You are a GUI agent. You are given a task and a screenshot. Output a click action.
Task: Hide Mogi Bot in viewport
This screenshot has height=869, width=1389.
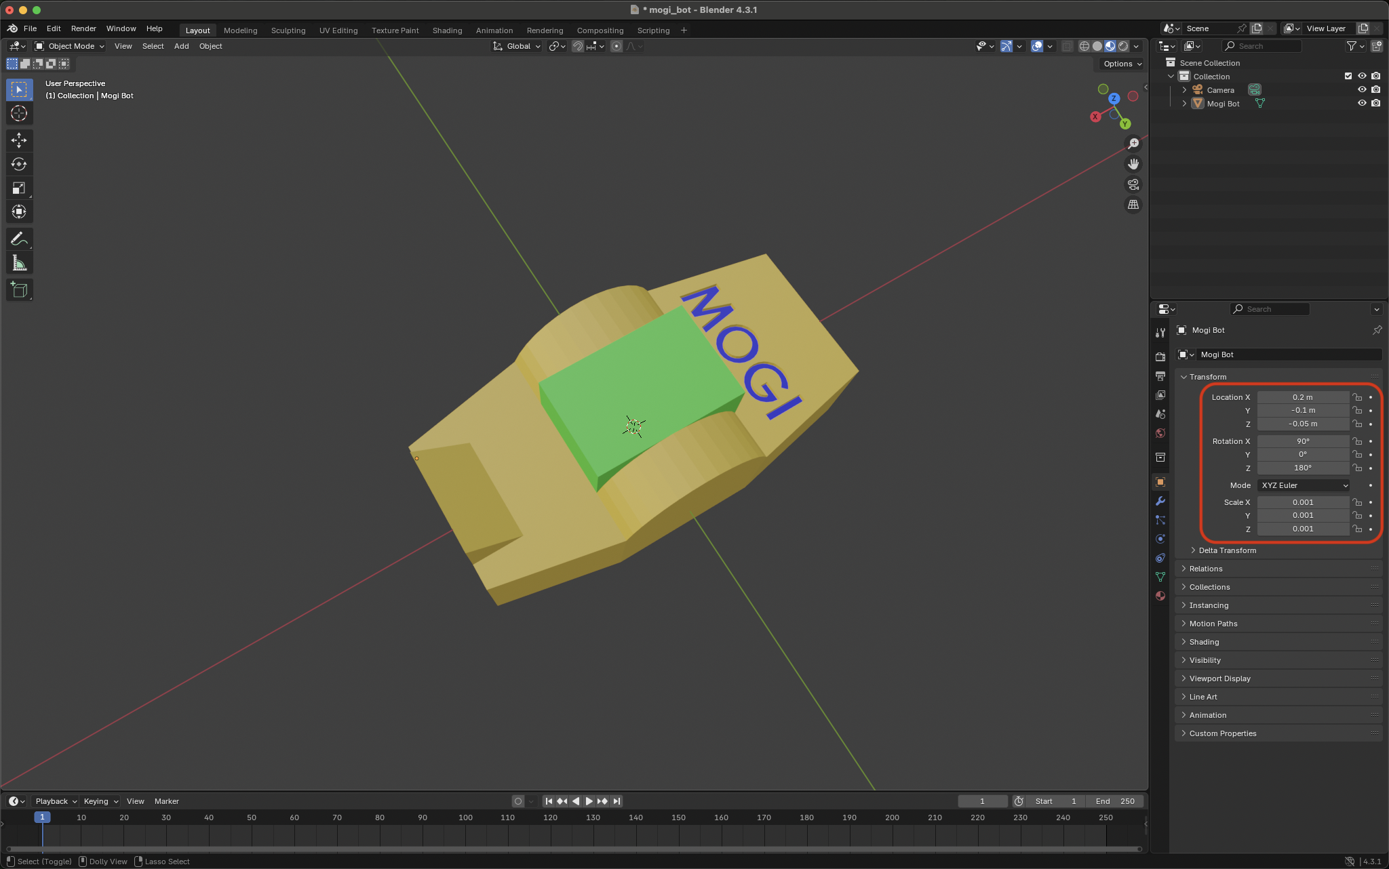(1361, 103)
